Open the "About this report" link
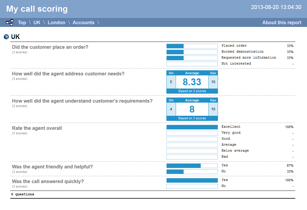 point(282,22)
